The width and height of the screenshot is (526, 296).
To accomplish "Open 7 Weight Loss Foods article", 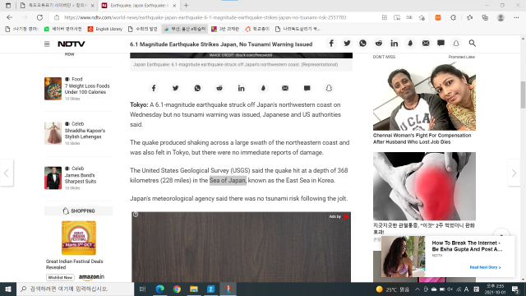I will pos(87,89).
